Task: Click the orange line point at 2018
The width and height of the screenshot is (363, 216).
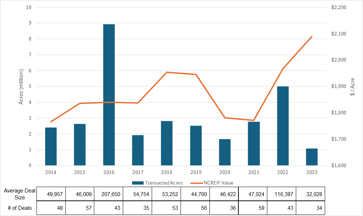Action: (x=167, y=72)
